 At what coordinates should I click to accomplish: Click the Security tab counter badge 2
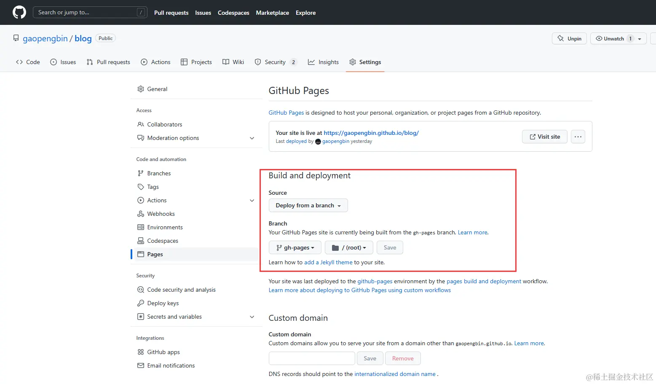click(x=294, y=62)
